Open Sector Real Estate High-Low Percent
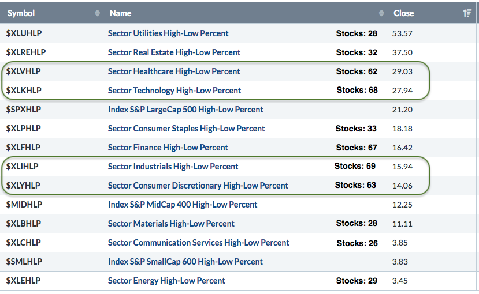 point(174,52)
